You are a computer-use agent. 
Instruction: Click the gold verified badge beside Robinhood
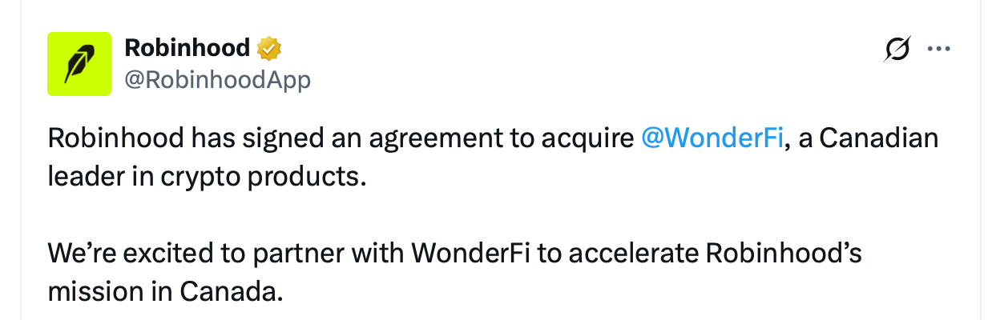coord(268,49)
